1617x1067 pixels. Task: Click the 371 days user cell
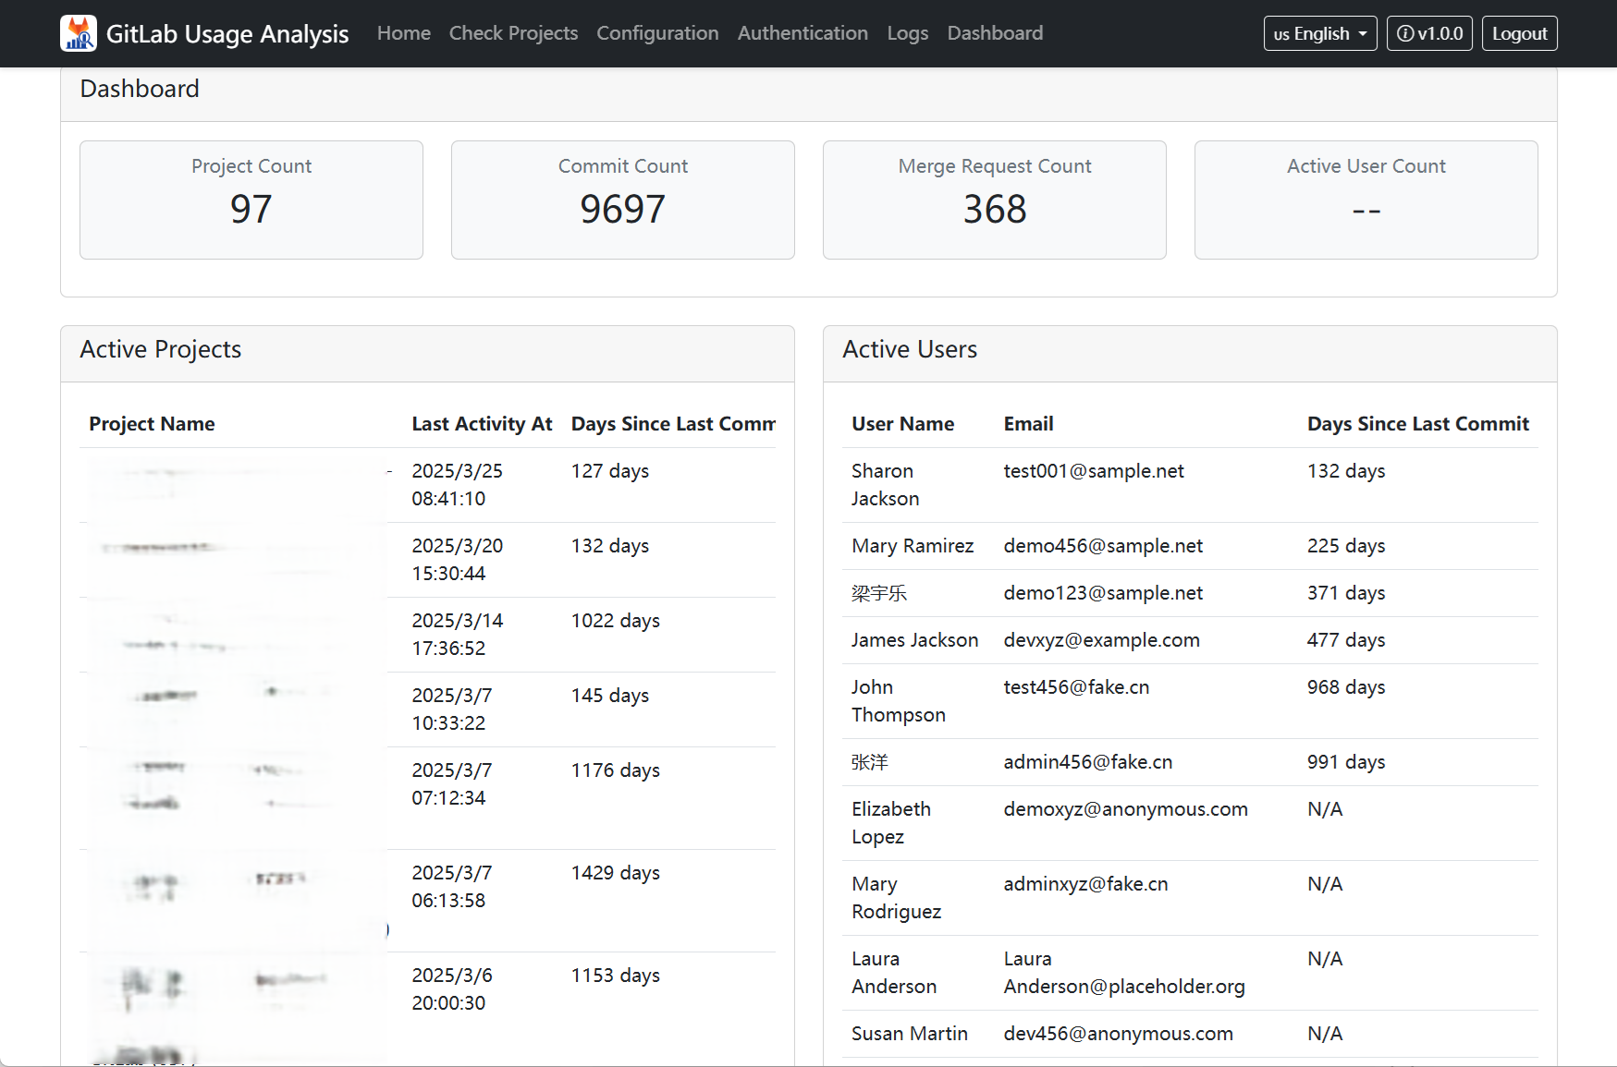pyautogui.click(x=1346, y=593)
